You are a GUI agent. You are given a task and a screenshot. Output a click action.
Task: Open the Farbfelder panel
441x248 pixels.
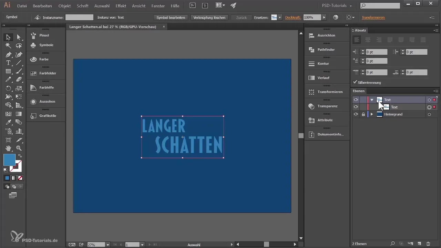click(48, 73)
